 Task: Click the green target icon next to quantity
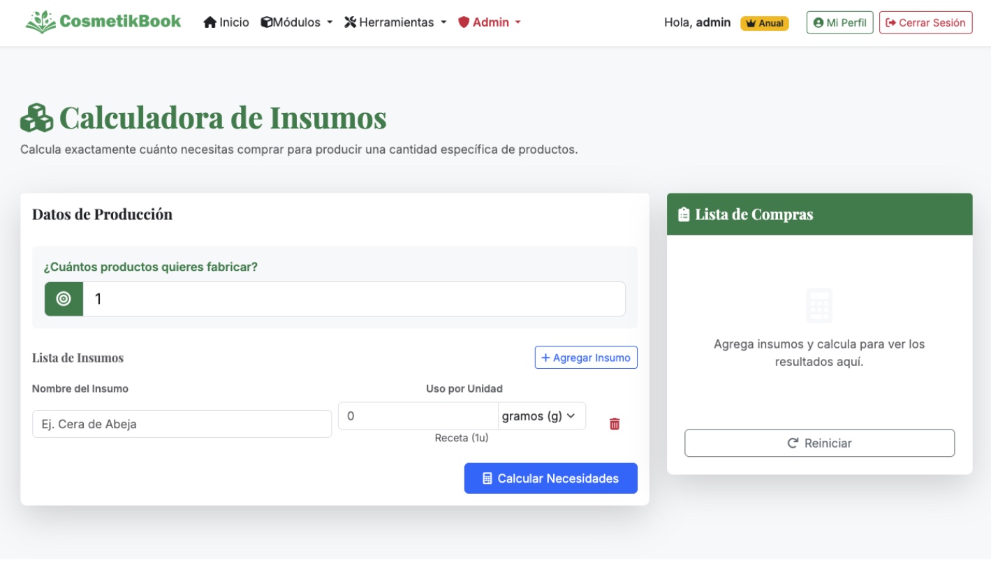(63, 298)
